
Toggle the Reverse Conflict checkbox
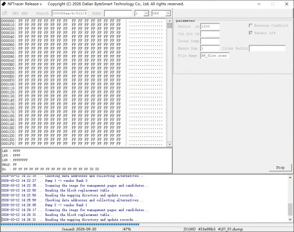251,26
